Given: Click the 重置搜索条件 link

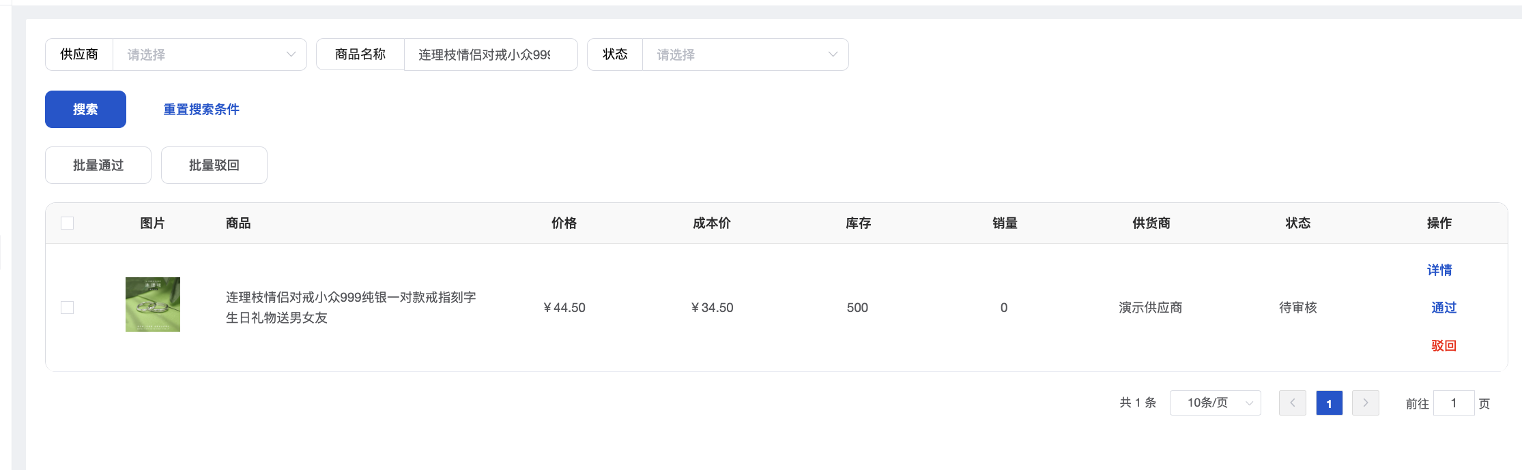Looking at the screenshot, I should 201,110.
